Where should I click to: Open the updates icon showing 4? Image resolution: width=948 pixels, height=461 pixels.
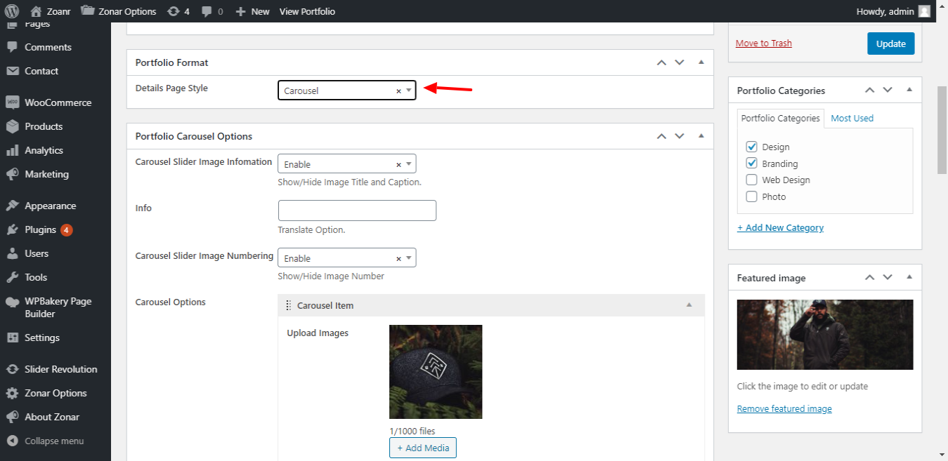click(174, 11)
